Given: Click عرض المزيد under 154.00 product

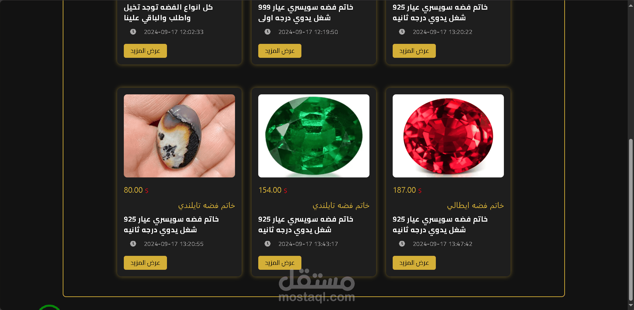Looking at the screenshot, I should (x=280, y=263).
